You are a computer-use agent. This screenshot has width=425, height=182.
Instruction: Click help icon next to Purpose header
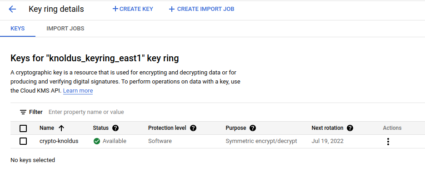[253, 128]
